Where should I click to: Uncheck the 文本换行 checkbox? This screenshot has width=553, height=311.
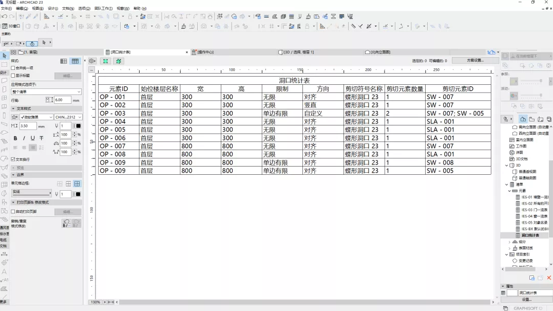[13, 159]
